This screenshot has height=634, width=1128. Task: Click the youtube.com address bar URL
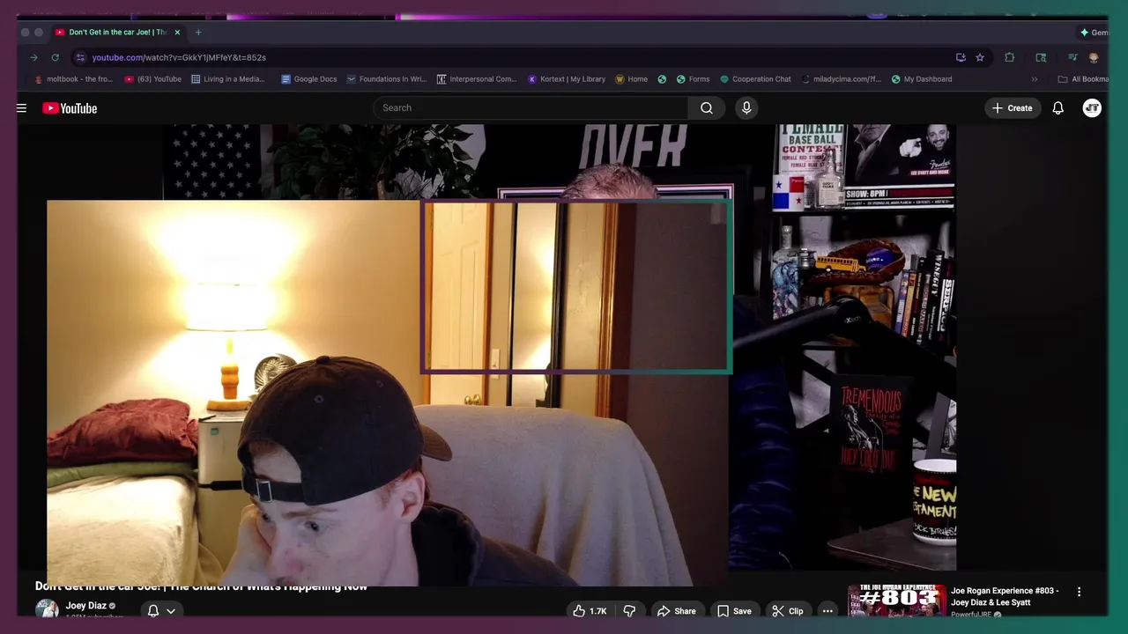[179, 57]
